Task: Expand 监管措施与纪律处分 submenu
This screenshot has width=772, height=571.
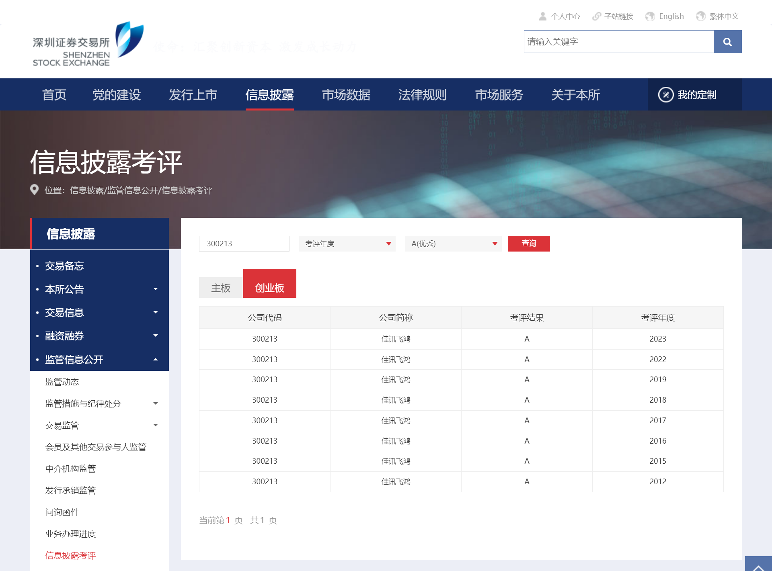Action: [155, 403]
